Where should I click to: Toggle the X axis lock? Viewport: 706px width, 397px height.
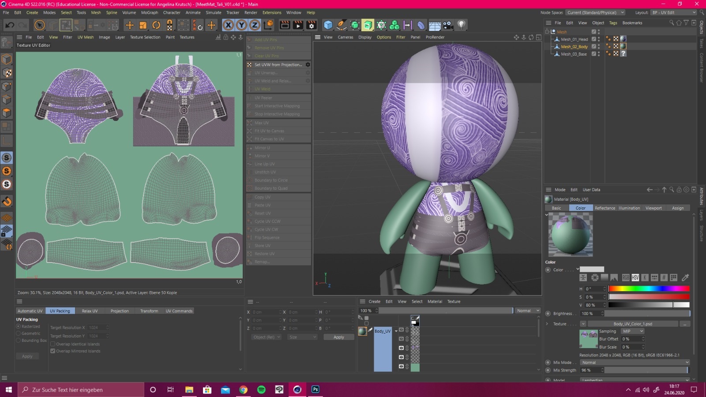tap(228, 25)
